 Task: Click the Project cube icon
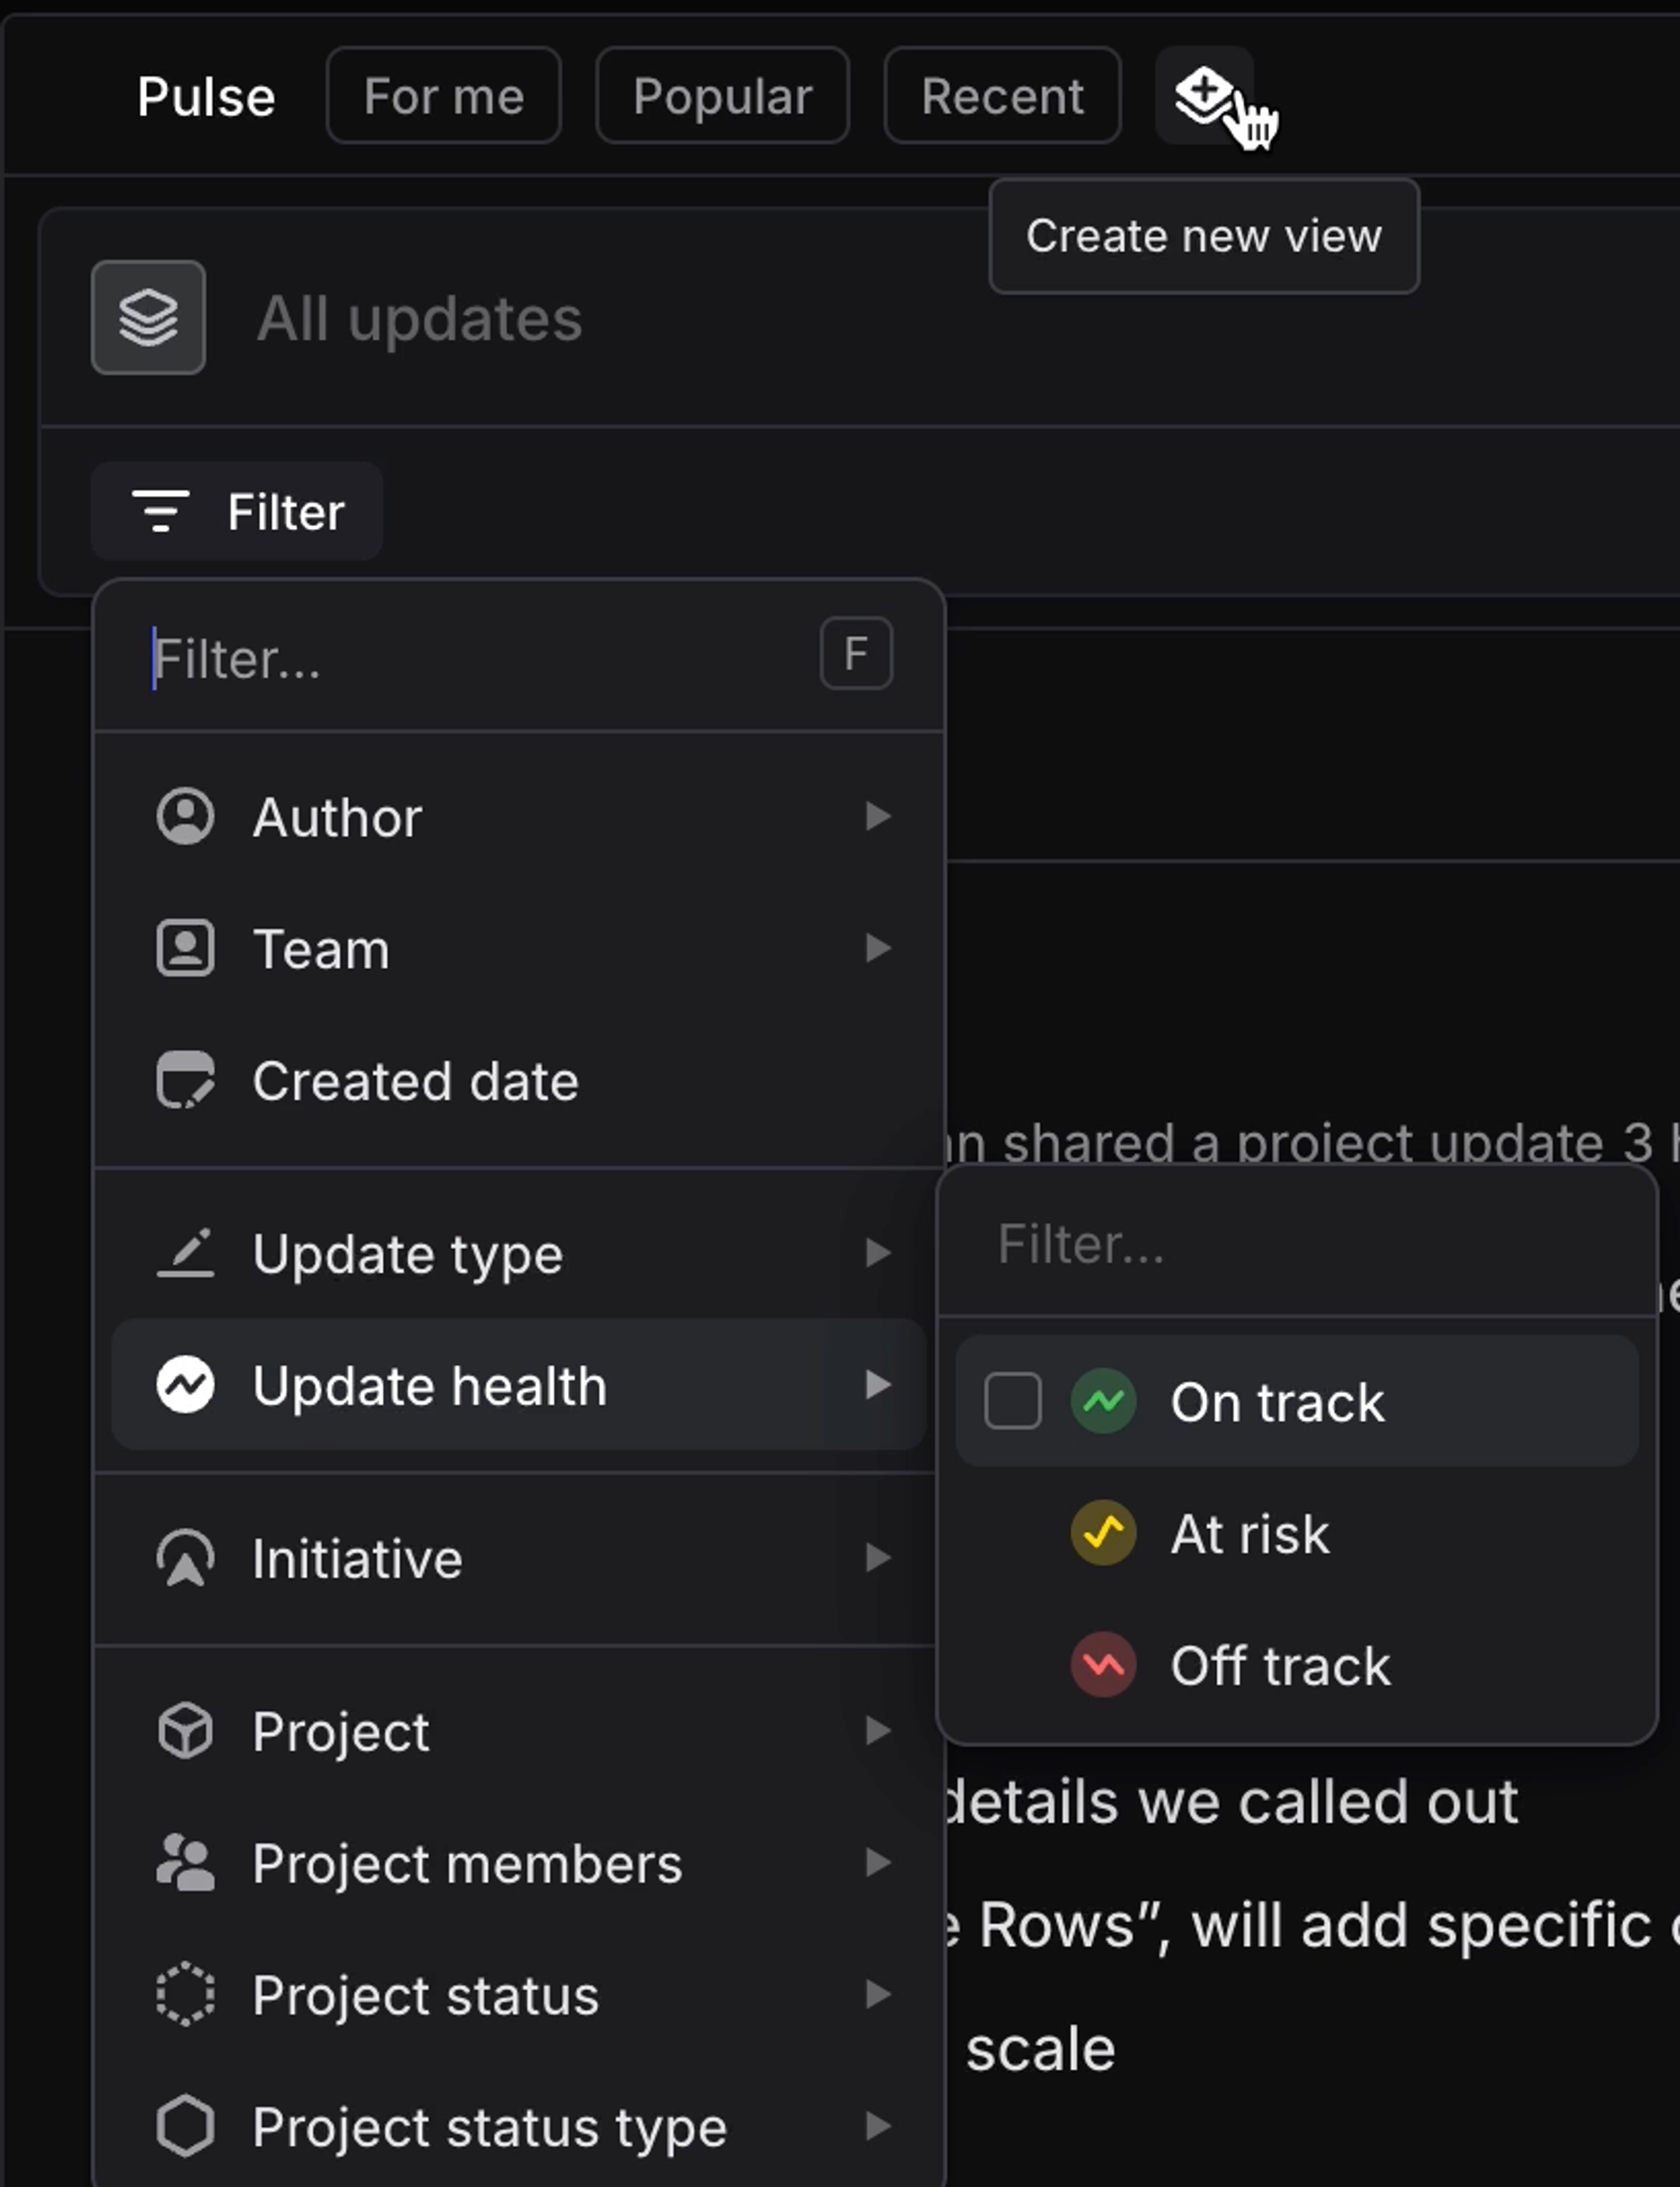185,1731
